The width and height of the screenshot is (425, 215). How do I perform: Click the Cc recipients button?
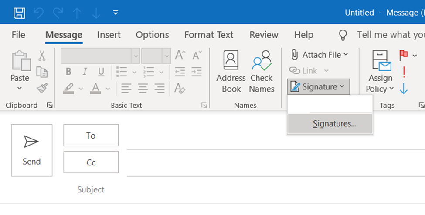click(91, 162)
